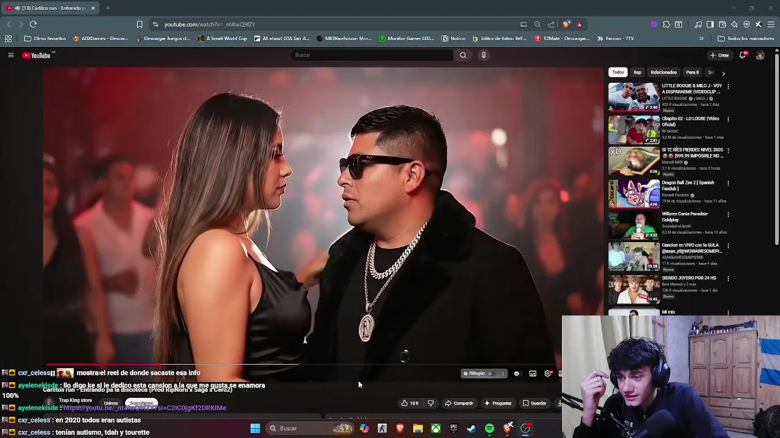Click the Windows Start button
Viewport: 780px width, 438px height.
(x=255, y=429)
